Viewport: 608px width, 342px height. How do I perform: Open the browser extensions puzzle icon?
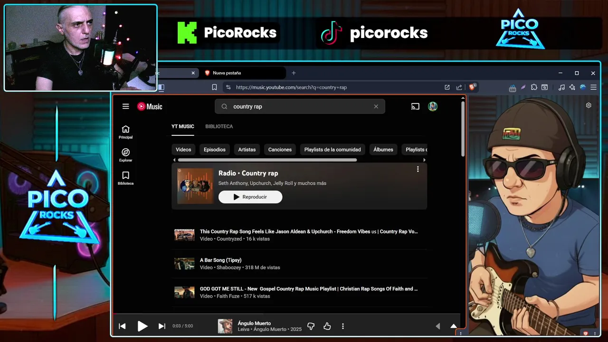(534, 87)
